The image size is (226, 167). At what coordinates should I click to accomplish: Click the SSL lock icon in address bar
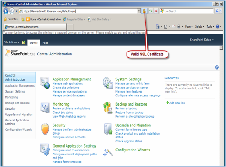[x=144, y=11]
